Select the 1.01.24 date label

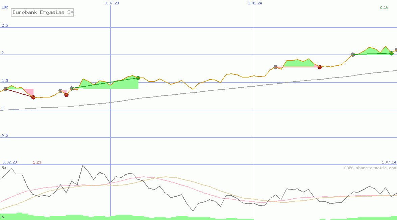[x=255, y=3]
